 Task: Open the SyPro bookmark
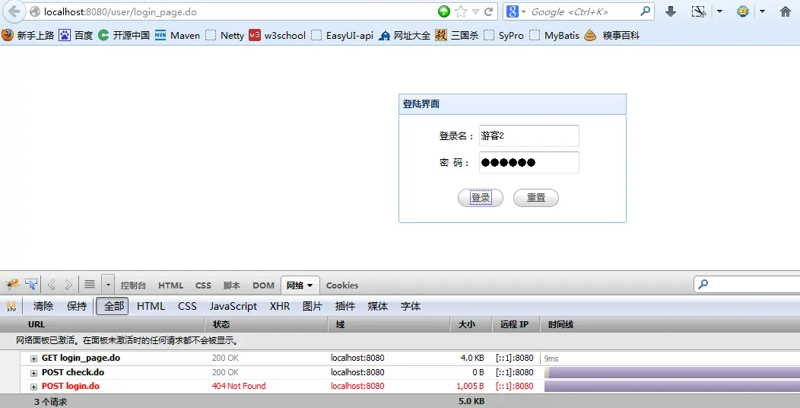click(503, 35)
